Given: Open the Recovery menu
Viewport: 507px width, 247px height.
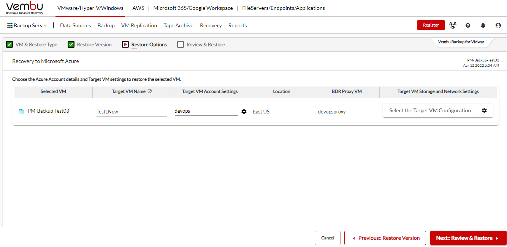Looking at the screenshot, I should [211, 25].
